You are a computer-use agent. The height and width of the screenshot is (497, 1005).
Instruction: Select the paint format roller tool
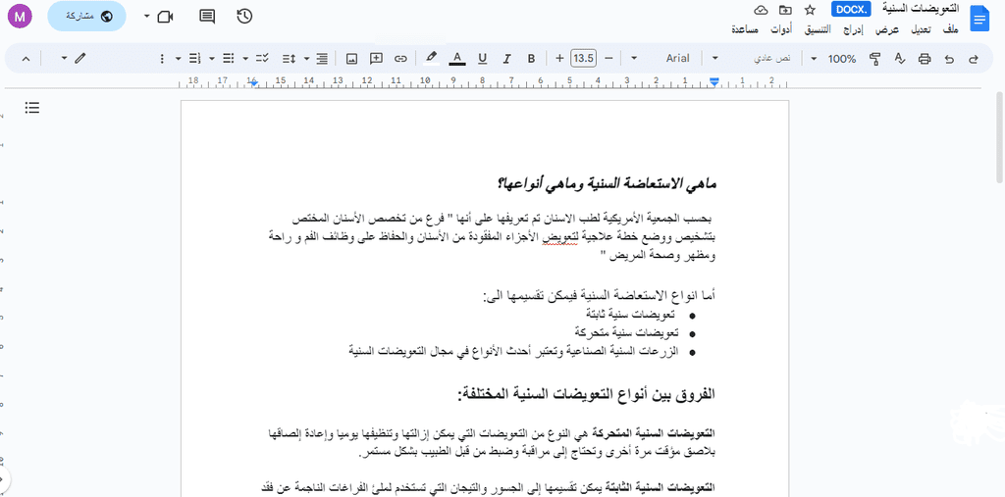point(874,59)
